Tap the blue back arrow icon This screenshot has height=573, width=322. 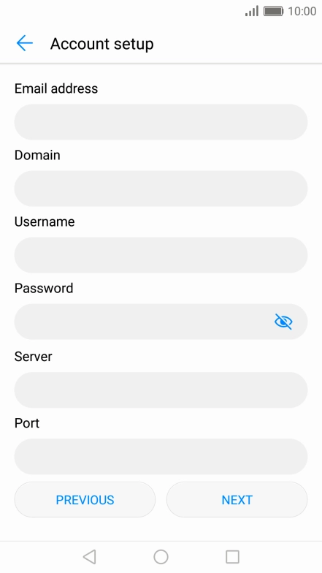tap(25, 44)
